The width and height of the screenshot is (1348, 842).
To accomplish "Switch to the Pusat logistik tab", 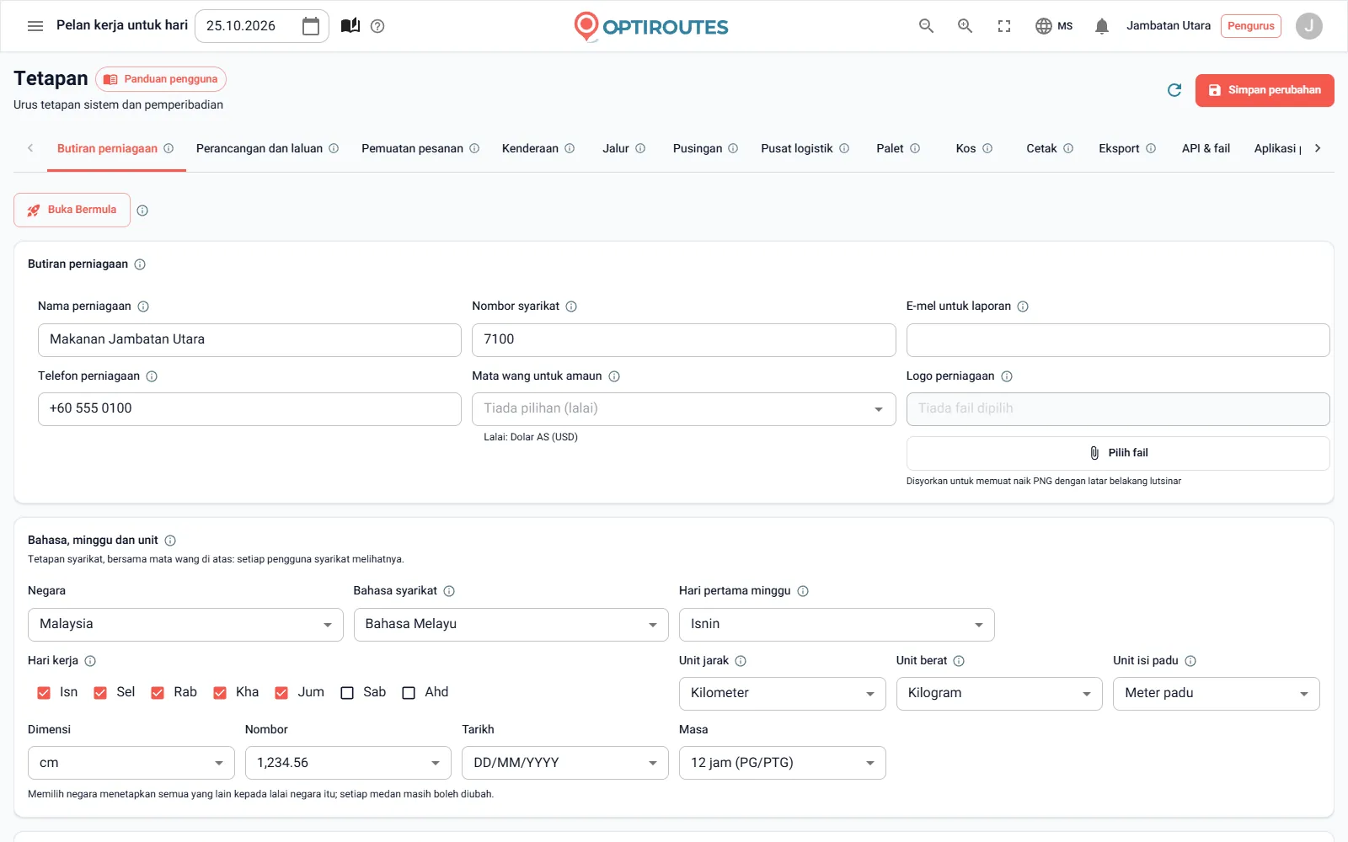I will click(805, 149).
